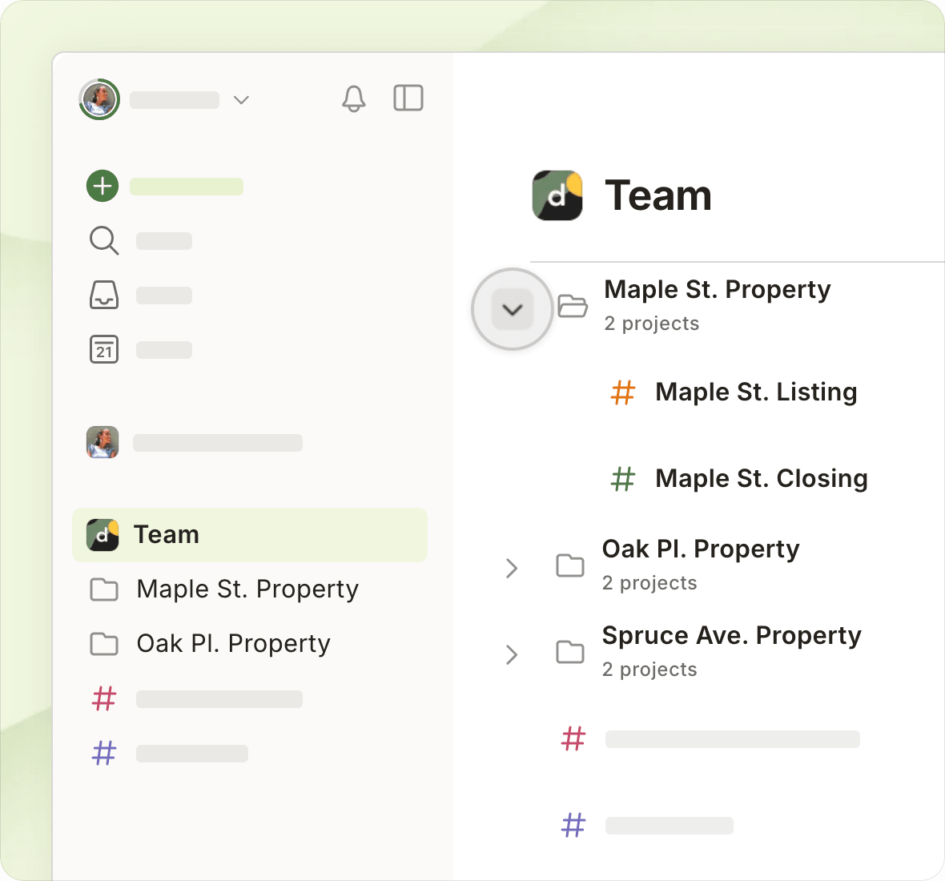Click the red hash project in sidebar
The width and height of the screenshot is (945, 881).
[196, 699]
